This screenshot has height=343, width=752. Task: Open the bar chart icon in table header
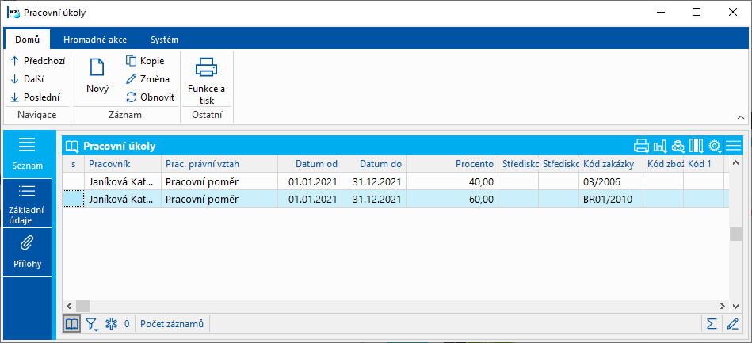pyautogui.click(x=660, y=145)
